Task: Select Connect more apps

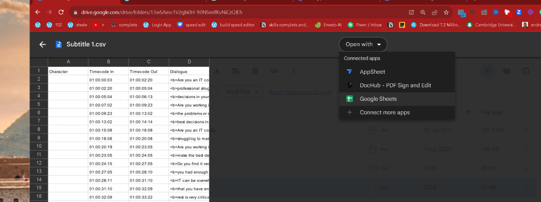Action: tap(397, 112)
